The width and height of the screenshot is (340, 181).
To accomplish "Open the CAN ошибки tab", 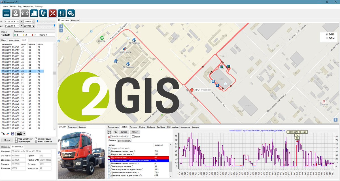I will [173, 127].
